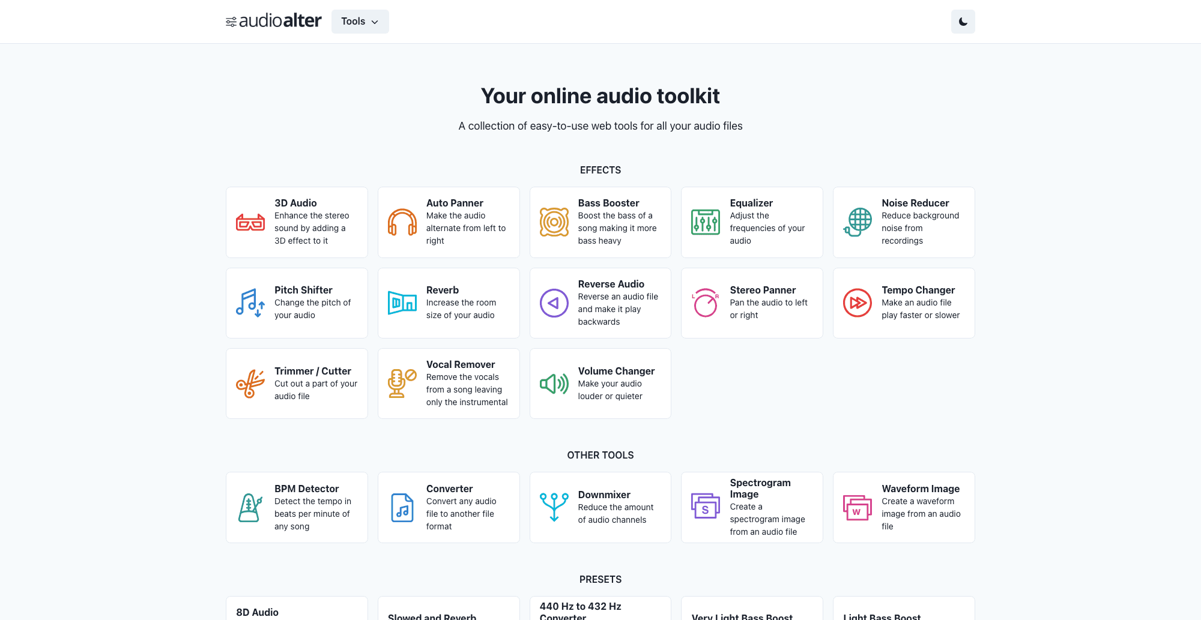Viewport: 1201px width, 620px height.
Task: Click 'Make an audio file play faster' description
Action: [x=921, y=309]
